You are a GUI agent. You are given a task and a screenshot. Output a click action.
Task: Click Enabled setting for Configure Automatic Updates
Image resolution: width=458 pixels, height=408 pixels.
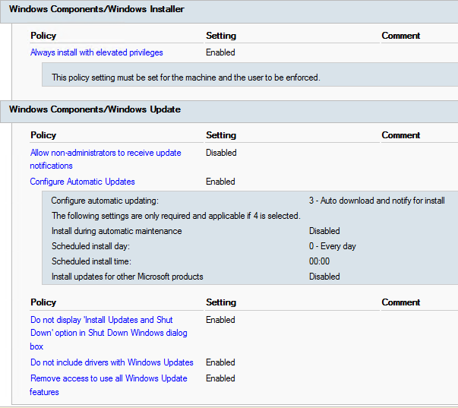(220, 182)
